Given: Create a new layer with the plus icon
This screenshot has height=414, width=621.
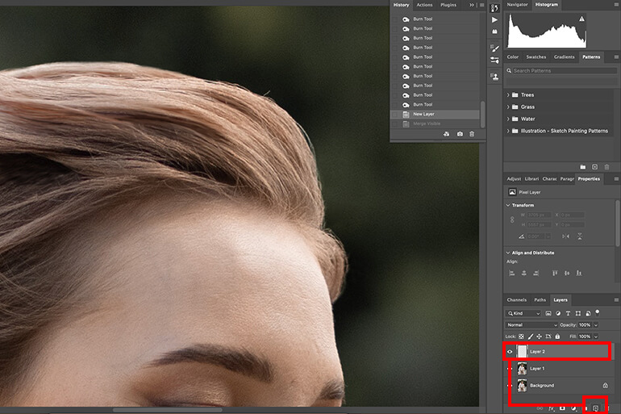Looking at the screenshot, I should [x=595, y=408].
